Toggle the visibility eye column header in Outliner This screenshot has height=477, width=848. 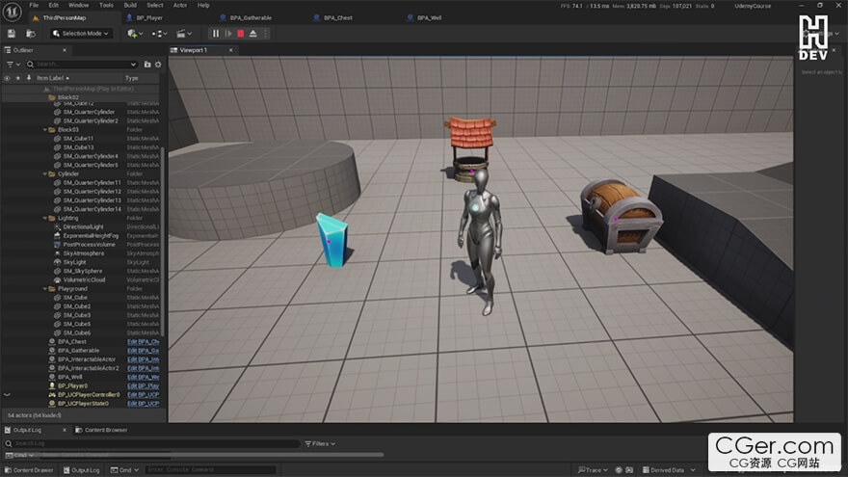pos(8,78)
